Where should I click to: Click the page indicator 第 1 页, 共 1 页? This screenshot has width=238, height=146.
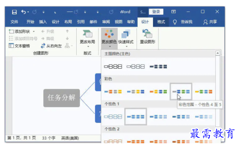click(x=22, y=138)
